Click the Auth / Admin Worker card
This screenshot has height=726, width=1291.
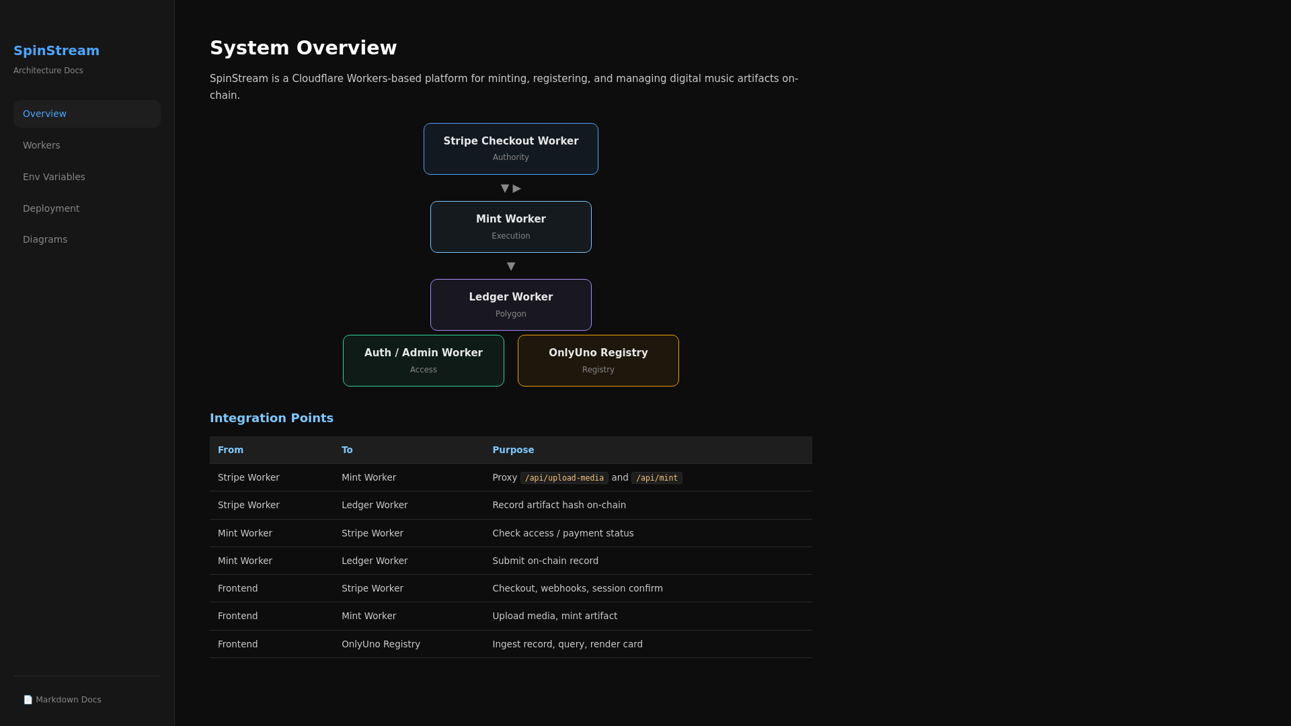[424, 360]
